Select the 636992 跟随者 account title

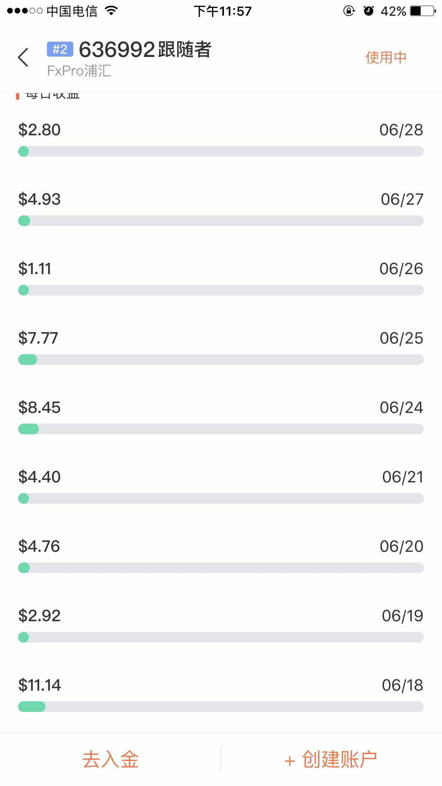tap(145, 49)
